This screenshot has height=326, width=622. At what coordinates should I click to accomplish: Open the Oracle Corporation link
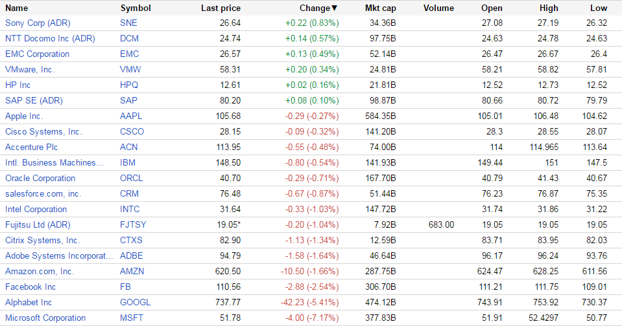tap(40, 178)
